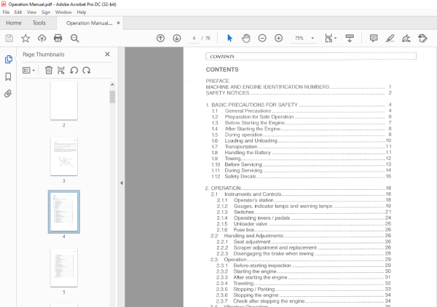Screen dimensions: 437x307
Task: Select the Operation Manual document tab
Action: (89, 23)
